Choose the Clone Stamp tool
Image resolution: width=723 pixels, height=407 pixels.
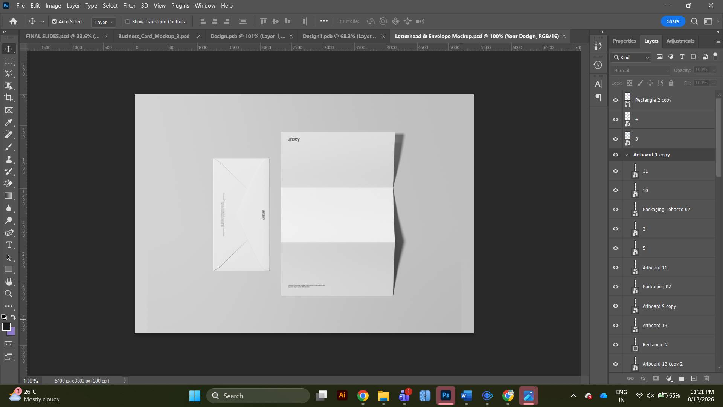9,159
